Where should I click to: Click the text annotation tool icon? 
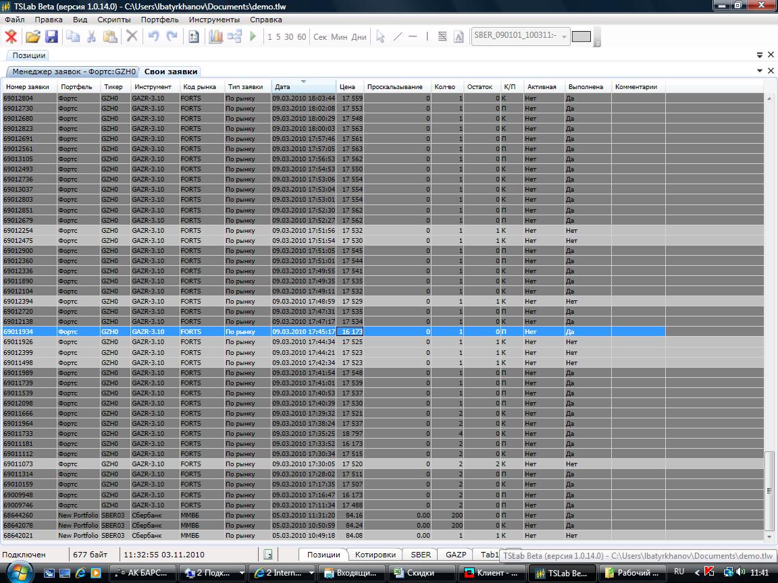coord(459,36)
